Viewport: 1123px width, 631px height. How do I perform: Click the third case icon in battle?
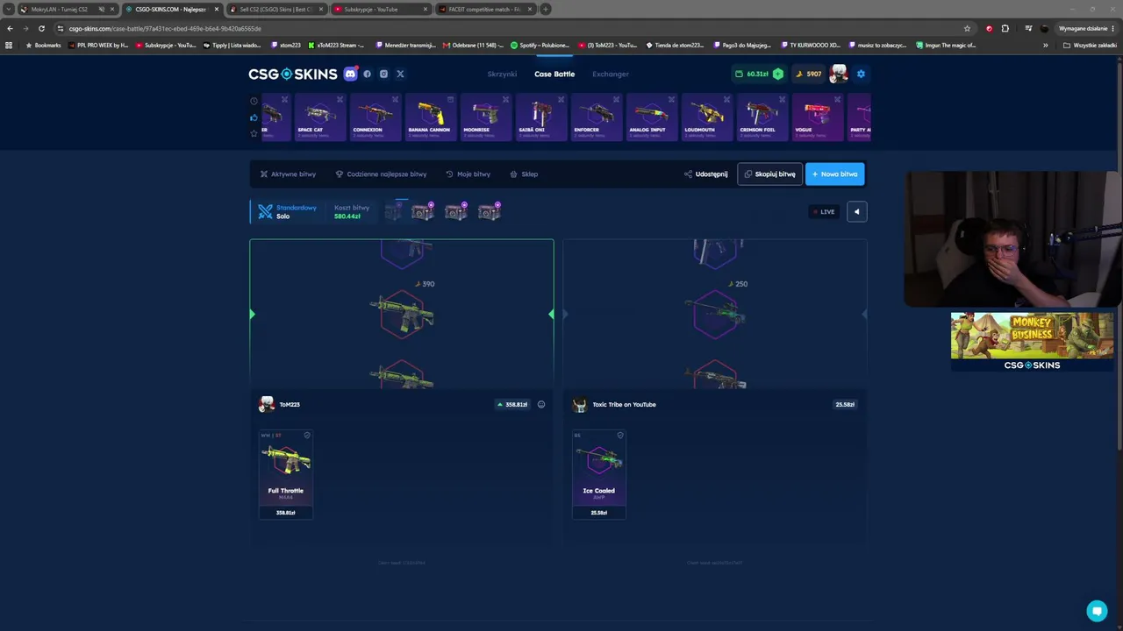(456, 211)
